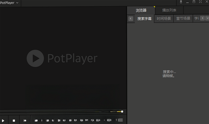Minimize the PotPlayer window

coord(187,3)
